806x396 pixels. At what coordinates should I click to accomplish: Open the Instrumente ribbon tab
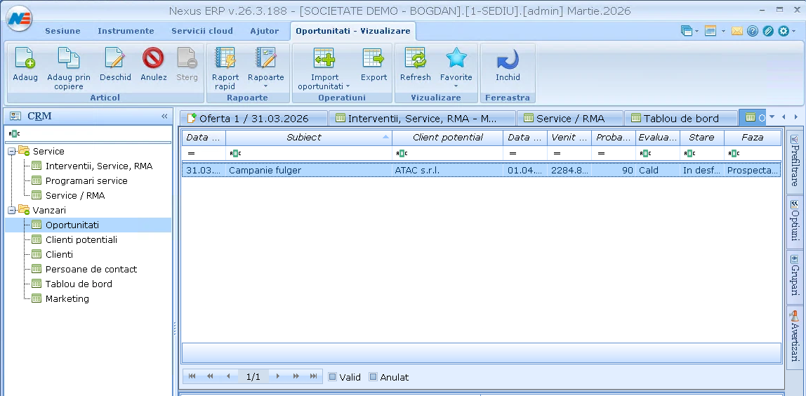click(x=126, y=31)
